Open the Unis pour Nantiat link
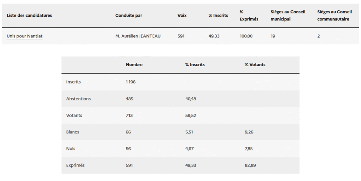 pos(24,36)
